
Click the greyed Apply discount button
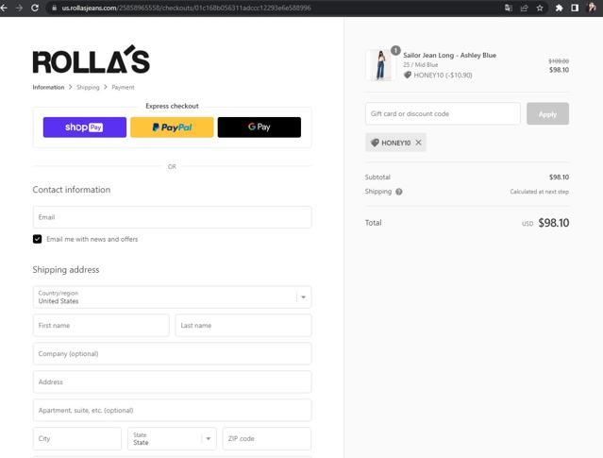[547, 114]
